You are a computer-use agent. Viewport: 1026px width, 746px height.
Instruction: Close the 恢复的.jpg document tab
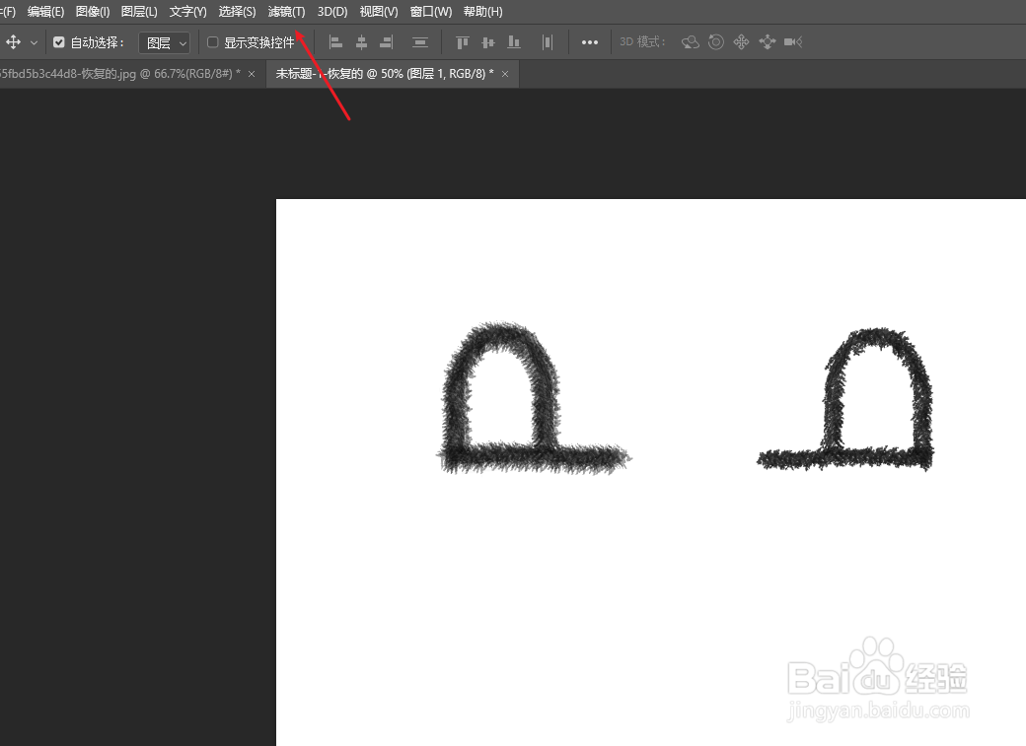pyautogui.click(x=252, y=75)
